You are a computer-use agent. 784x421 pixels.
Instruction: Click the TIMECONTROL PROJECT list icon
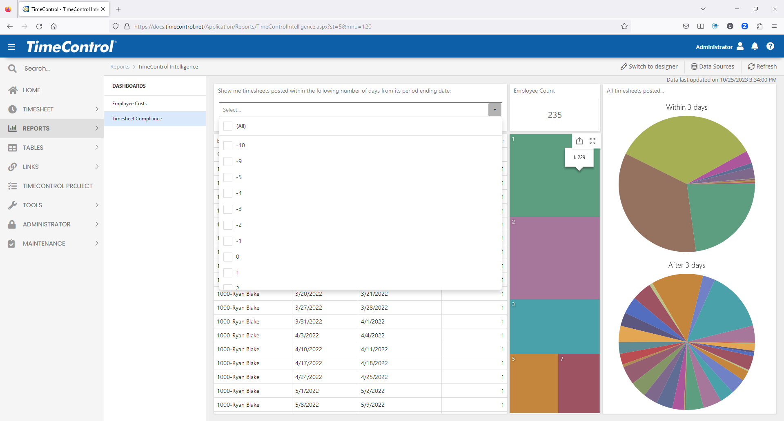coord(13,186)
